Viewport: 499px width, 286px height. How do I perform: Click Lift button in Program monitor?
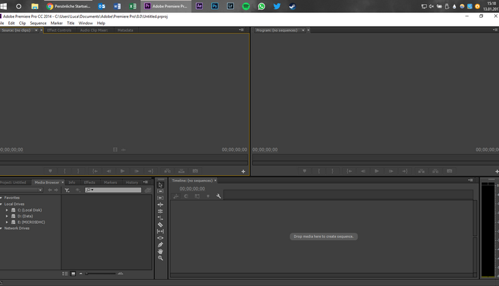421,171
